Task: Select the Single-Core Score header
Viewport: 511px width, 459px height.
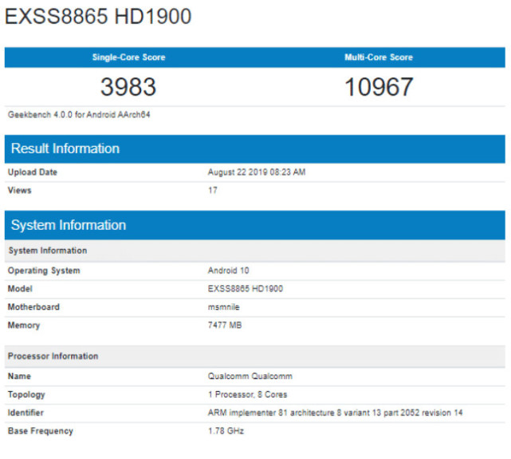Action: [x=128, y=57]
